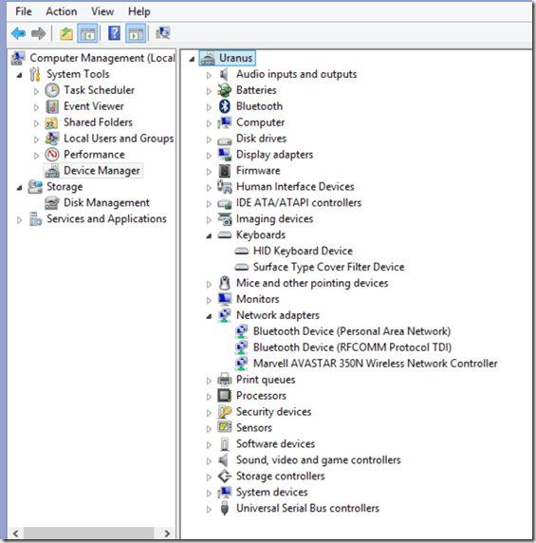Click the Performance icon
The height and width of the screenshot is (543, 536).
(52, 155)
